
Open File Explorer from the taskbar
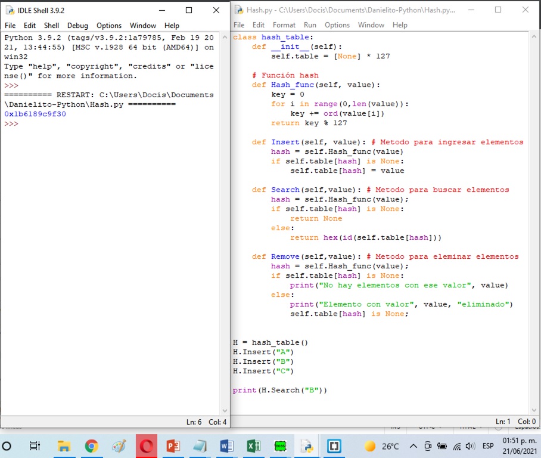point(64,446)
